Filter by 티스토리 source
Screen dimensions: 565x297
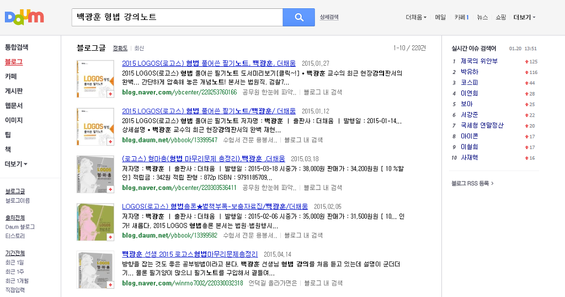(x=15, y=236)
